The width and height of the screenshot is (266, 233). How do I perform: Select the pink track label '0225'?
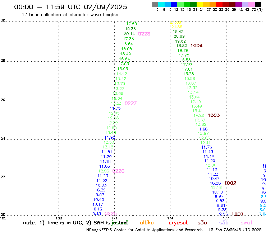tap(111, 214)
